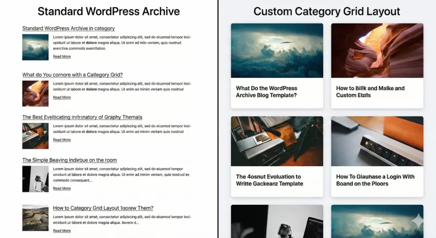
Task: Select the canyon thumbnail beside 'What do You cornore'
Action: [x=35, y=94]
